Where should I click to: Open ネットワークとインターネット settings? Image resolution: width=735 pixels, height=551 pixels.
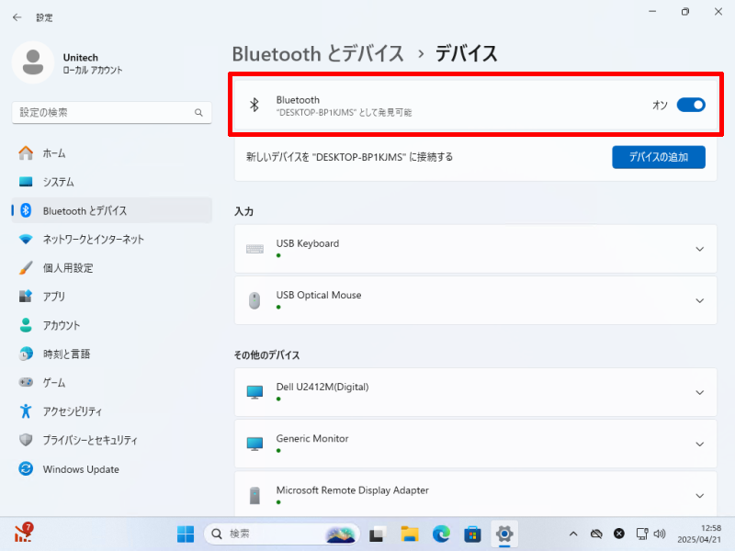(x=111, y=240)
